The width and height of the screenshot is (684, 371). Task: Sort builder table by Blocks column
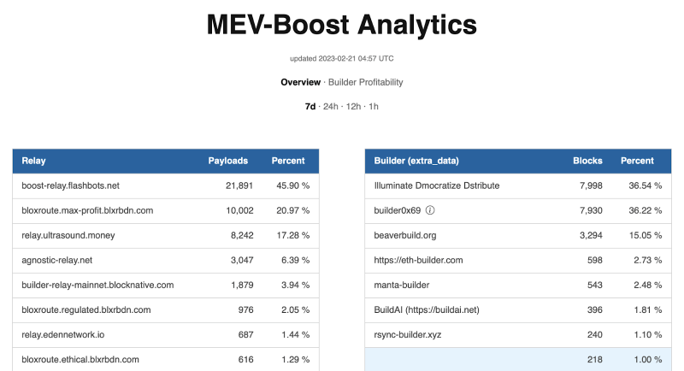pos(587,161)
